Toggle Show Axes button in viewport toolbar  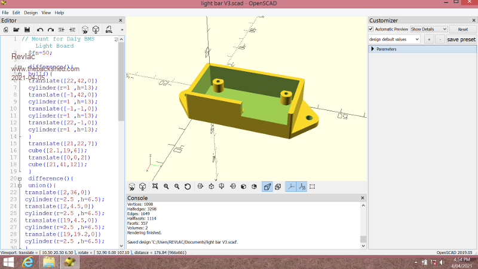(x=291, y=187)
